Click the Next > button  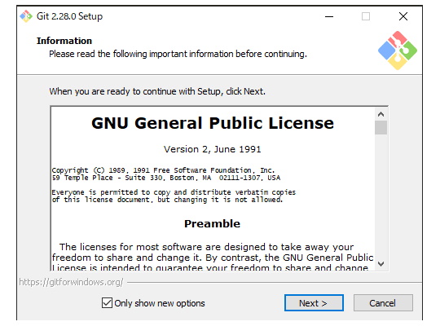(x=314, y=302)
